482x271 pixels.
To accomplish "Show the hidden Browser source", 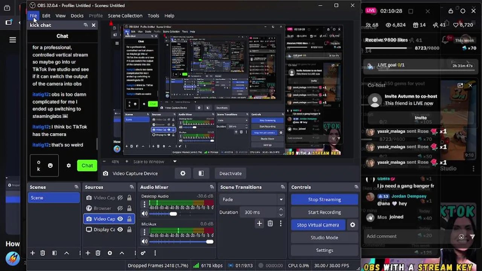I will coord(120,208).
